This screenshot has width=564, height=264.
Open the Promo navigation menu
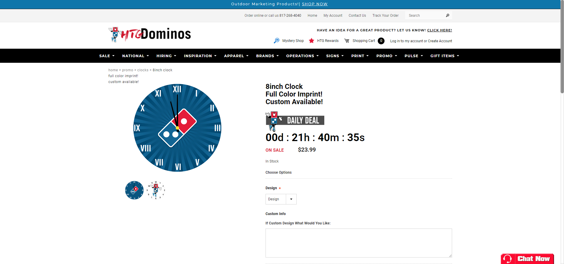[386, 56]
